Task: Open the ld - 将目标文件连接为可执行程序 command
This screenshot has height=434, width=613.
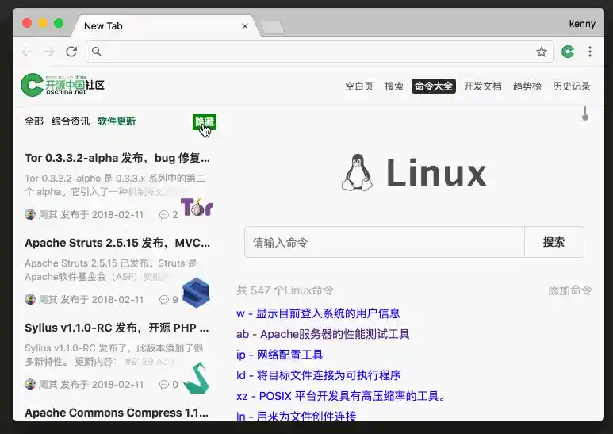Action: (x=319, y=375)
